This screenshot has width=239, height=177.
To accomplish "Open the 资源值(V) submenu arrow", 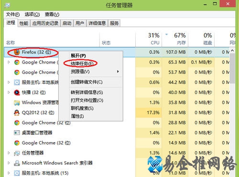I will pyautogui.click(x=118, y=71).
